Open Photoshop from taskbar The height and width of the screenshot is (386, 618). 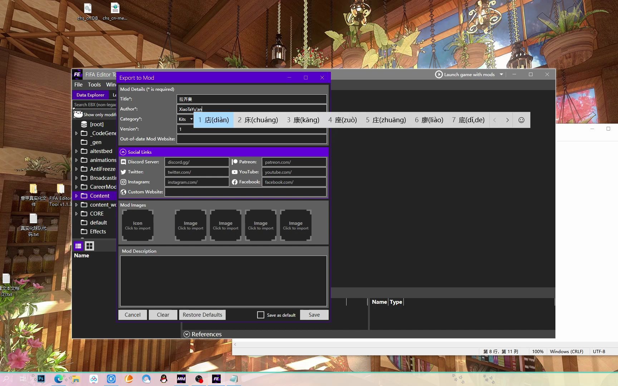[41, 379]
